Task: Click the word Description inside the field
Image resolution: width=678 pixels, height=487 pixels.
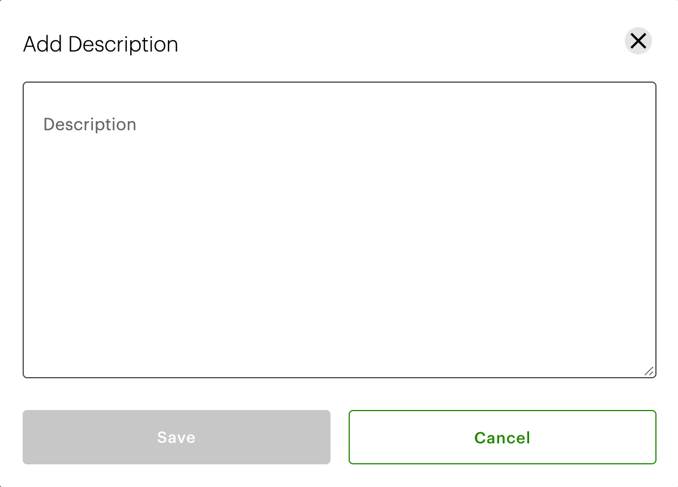Action: tap(90, 125)
